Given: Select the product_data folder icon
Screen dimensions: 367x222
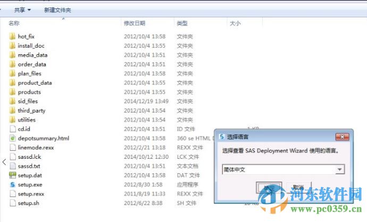Looking at the screenshot, I should coord(12,83).
